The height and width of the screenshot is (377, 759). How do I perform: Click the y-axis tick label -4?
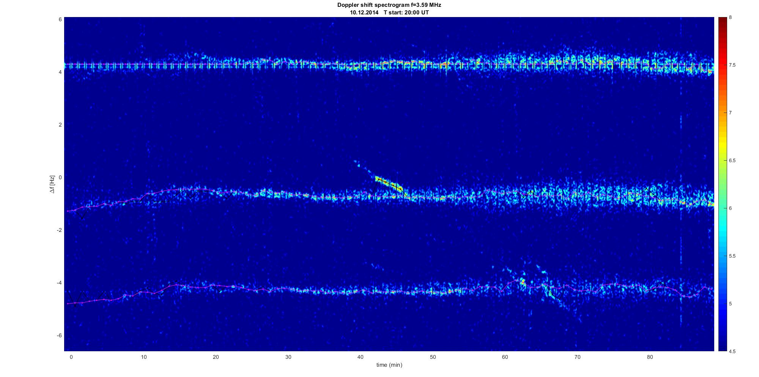tap(59, 283)
